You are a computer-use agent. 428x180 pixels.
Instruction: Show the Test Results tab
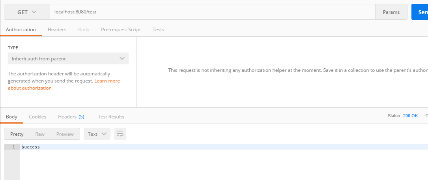click(x=111, y=116)
